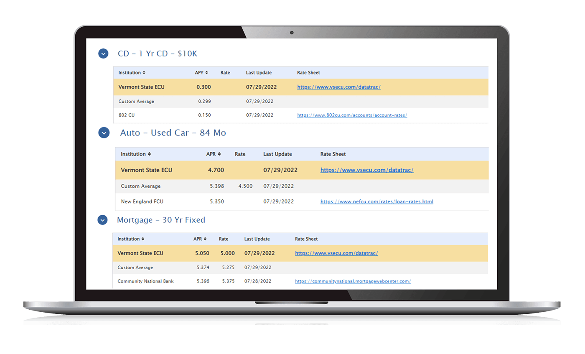Open Vermont State ECU link in Auto table
The width and height of the screenshot is (585, 354).
point(367,170)
